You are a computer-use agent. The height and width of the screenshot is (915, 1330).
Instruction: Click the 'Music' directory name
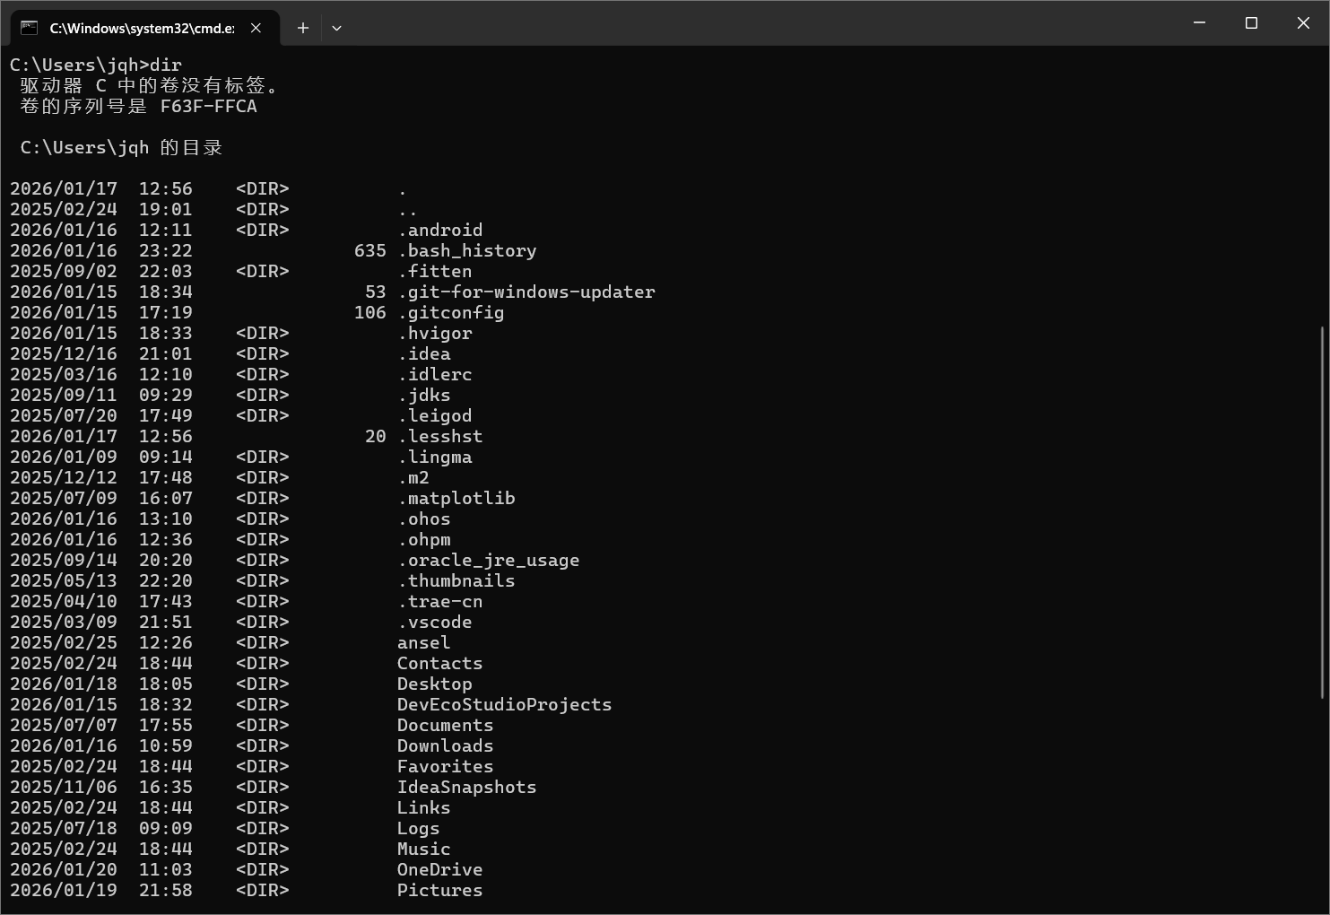pyautogui.click(x=424, y=849)
